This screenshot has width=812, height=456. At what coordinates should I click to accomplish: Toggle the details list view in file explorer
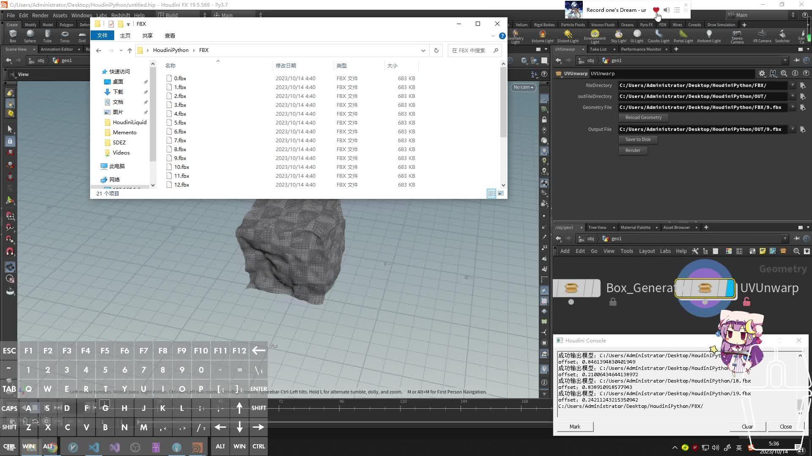point(491,193)
